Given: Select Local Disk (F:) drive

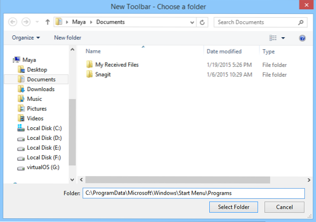Looking at the screenshot, I should [44, 157].
